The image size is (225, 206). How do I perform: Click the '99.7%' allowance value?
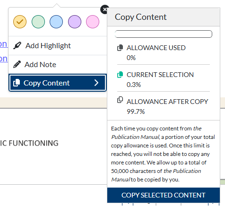[136, 112]
